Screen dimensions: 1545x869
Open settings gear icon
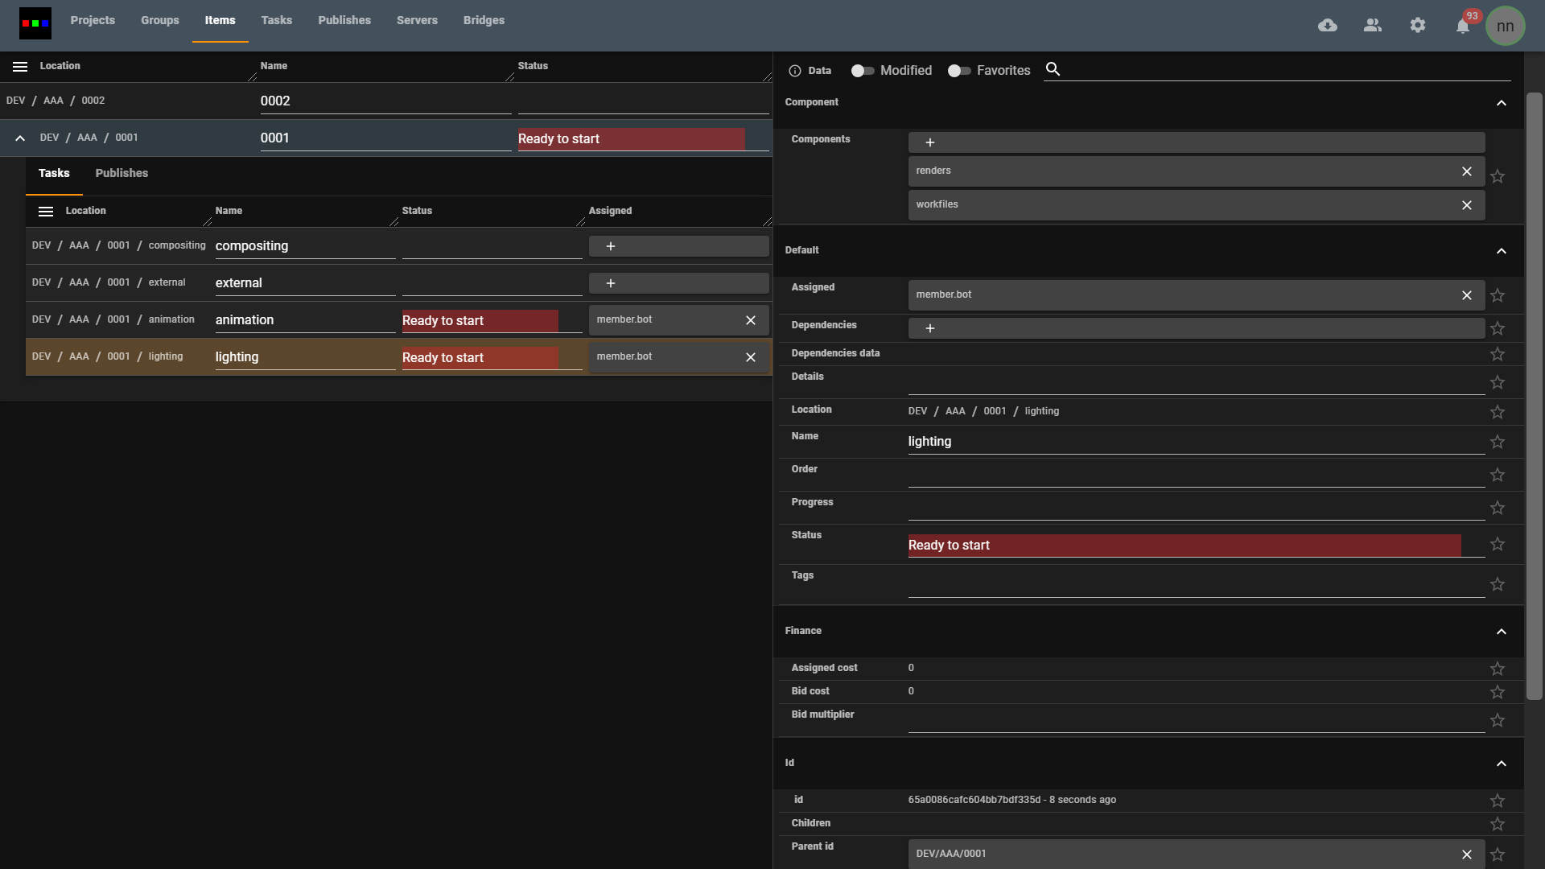(x=1418, y=26)
